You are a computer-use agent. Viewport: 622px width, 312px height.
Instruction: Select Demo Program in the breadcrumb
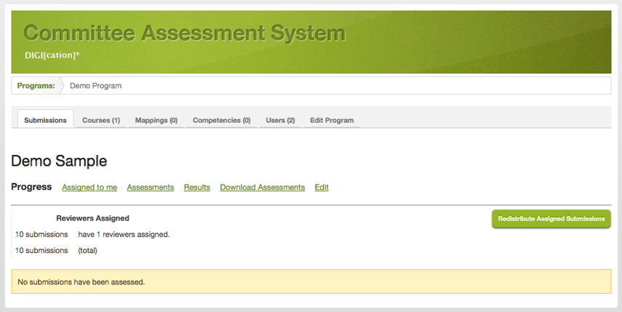pyautogui.click(x=95, y=86)
